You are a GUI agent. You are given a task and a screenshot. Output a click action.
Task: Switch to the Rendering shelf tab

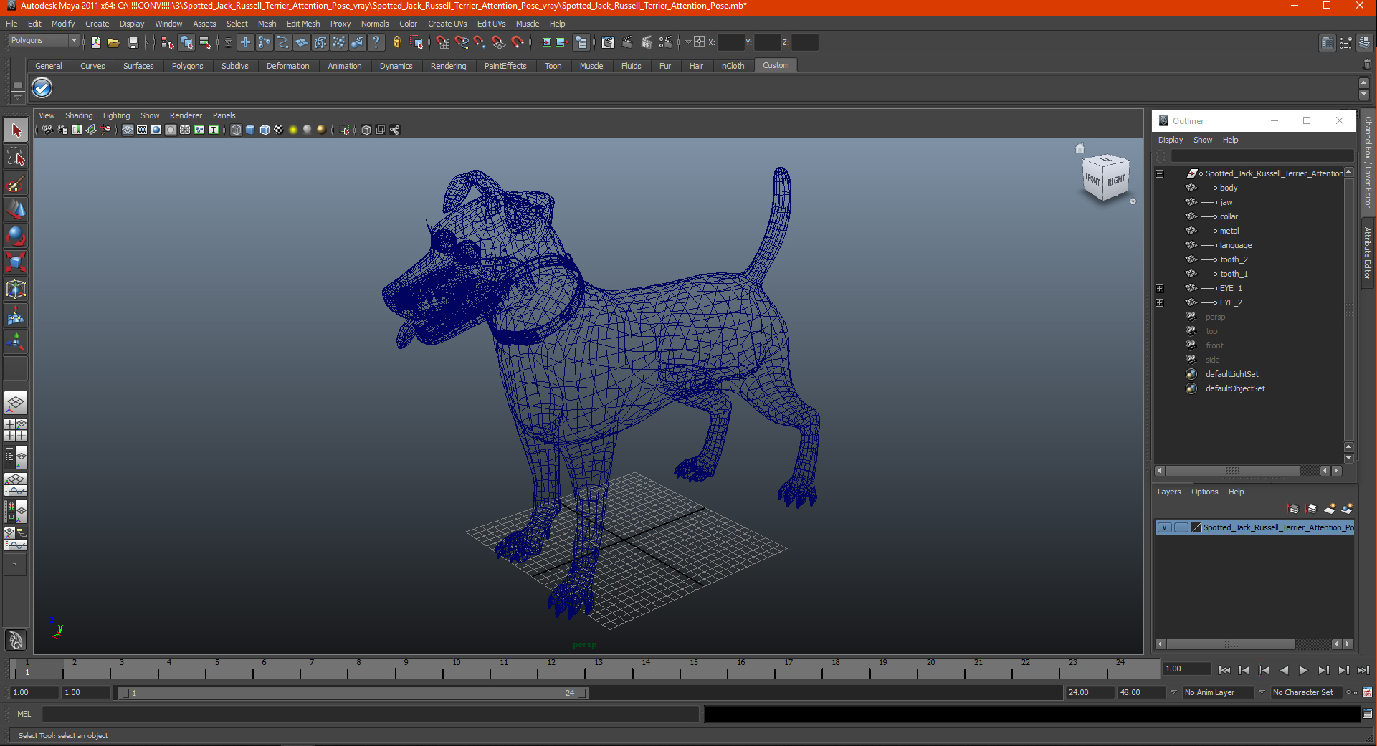click(448, 66)
